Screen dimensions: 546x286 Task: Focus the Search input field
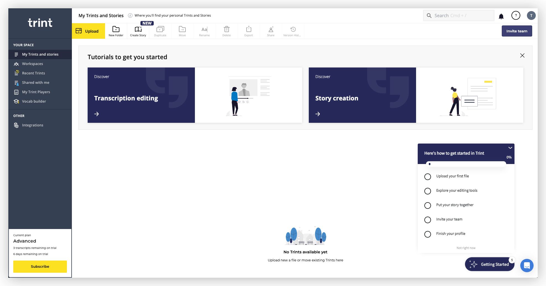tap(459, 15)
